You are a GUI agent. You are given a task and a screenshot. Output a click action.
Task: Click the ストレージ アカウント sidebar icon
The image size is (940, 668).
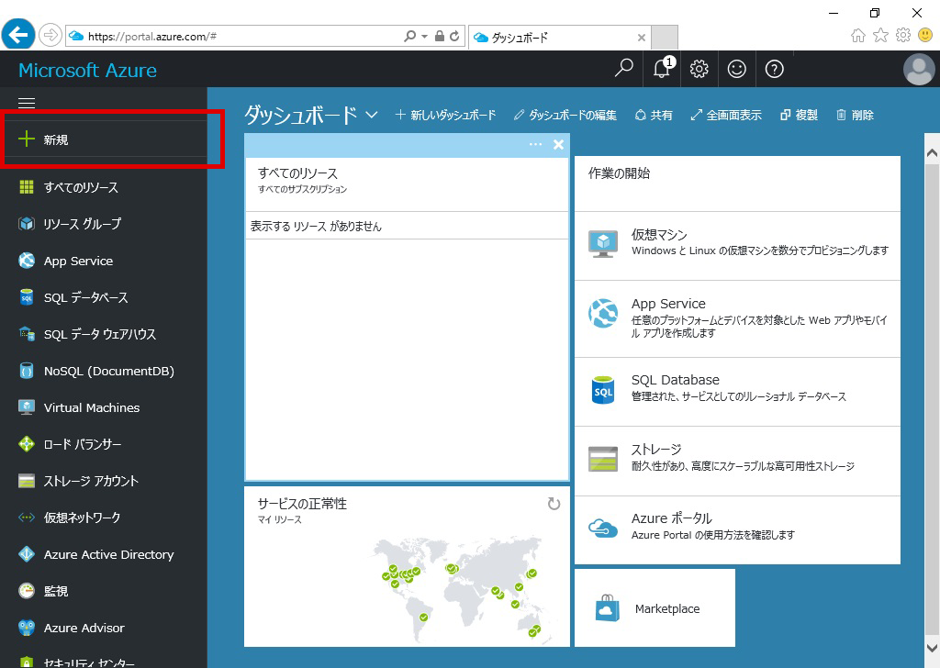[x=27, y=481]
